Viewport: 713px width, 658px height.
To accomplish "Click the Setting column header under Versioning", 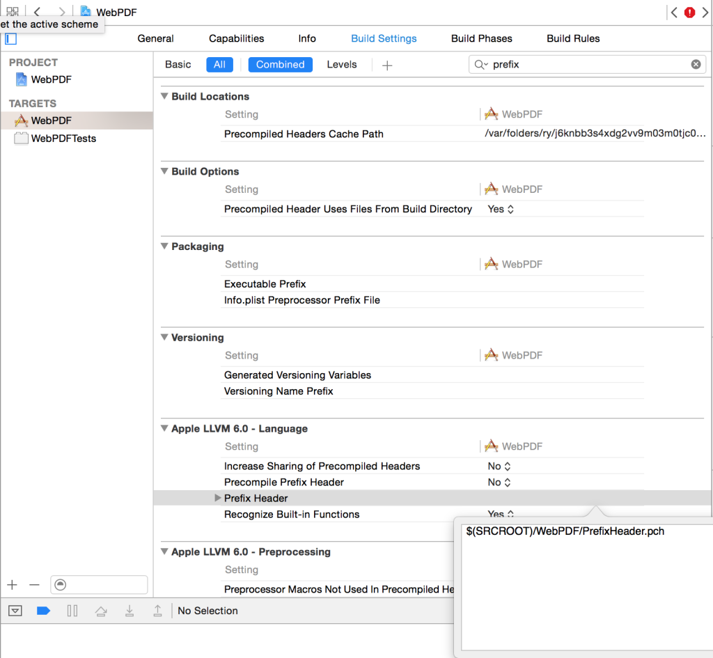I will 242,356.
